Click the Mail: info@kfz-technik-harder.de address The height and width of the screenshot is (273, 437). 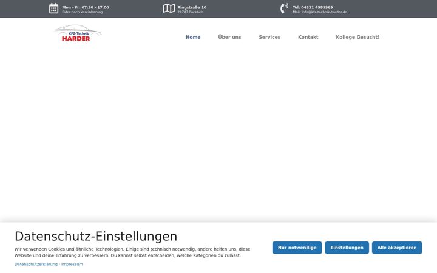[x=320, y=12]
